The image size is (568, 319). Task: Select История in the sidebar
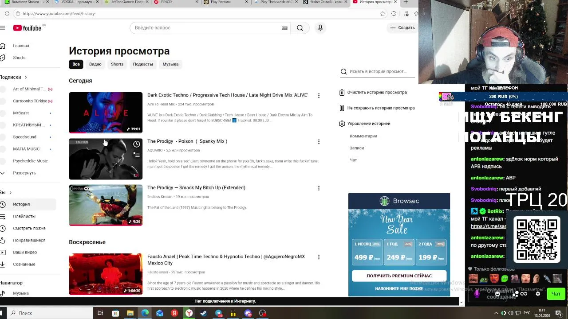tap(21, 204)
